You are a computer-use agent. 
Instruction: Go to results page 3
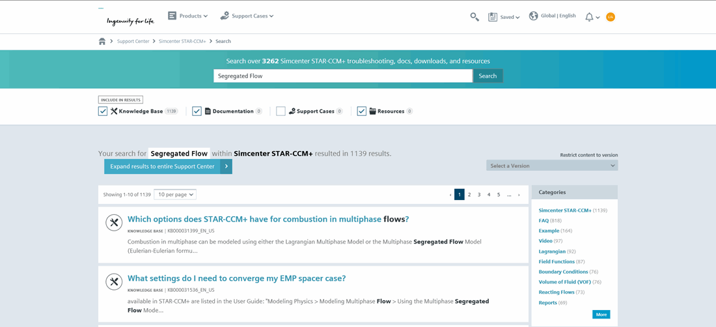point(479,195)
